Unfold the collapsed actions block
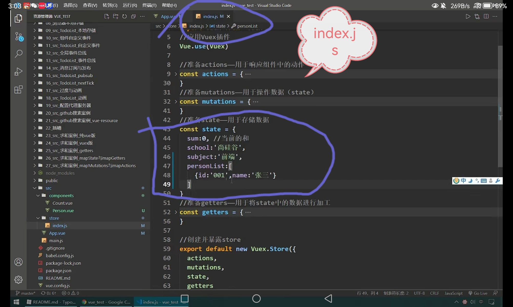 [x=176, y=74]
